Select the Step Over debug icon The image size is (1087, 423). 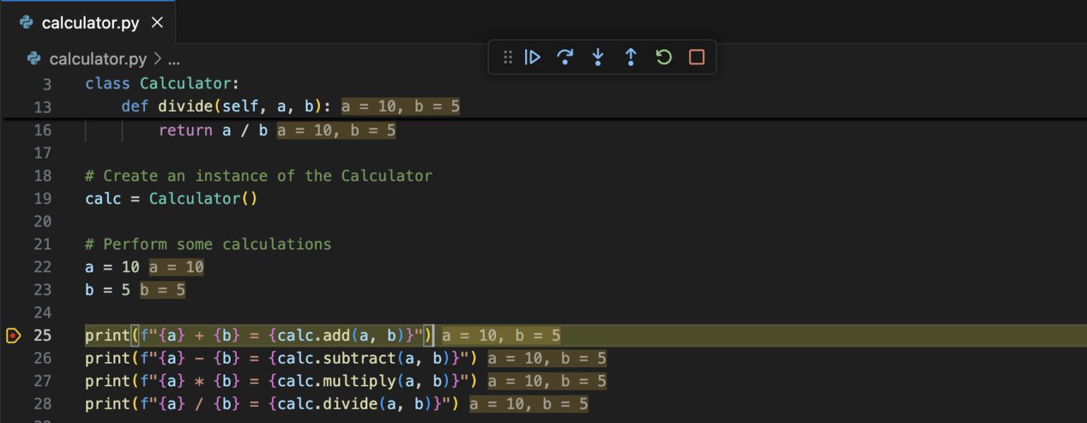(x=565, y=57)
